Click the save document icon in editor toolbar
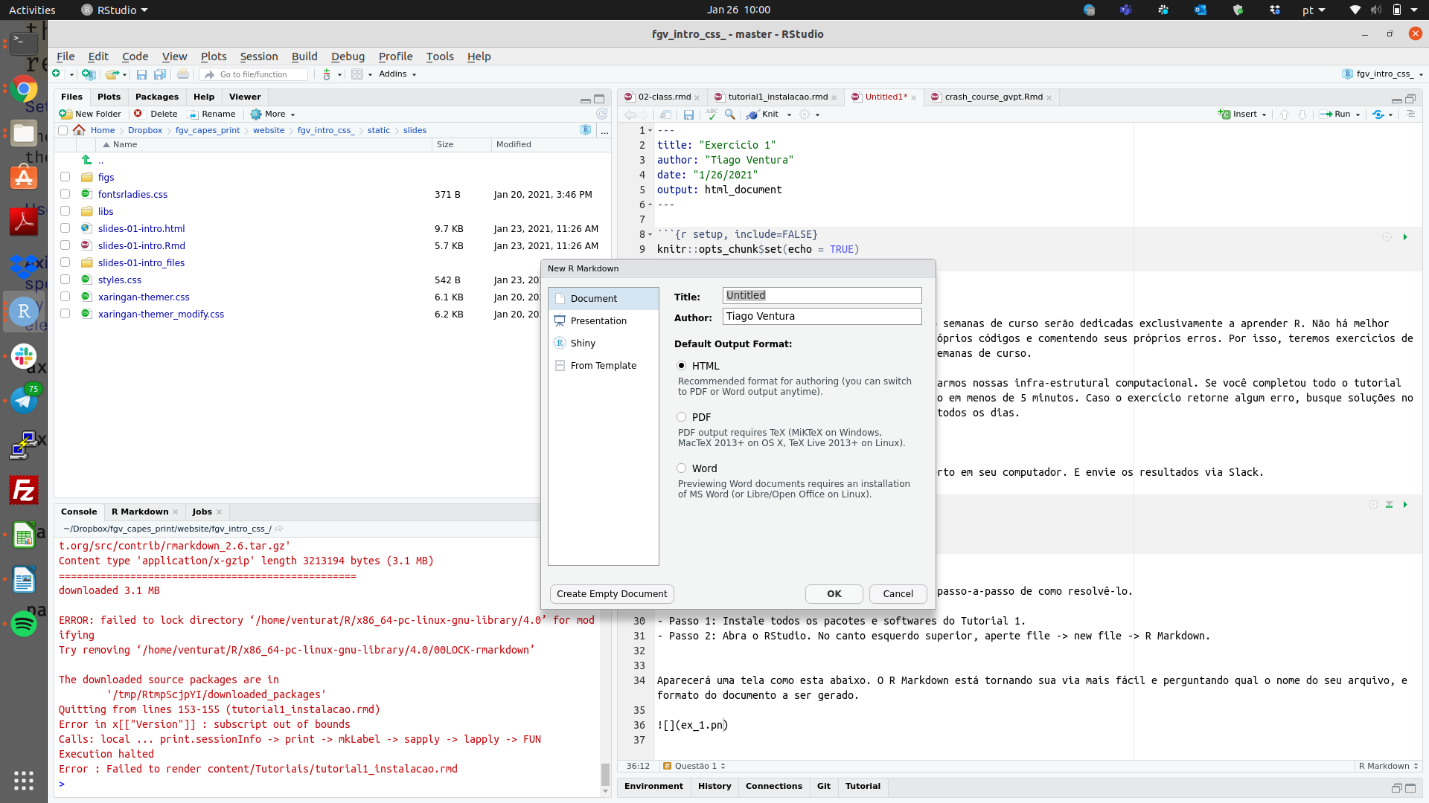The width and height of the screenshot is (1429, 803). click(x=688, y=115)
